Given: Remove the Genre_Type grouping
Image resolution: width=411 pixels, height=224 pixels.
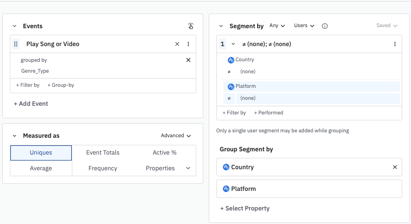Looking at the screenshot, I should (x=188, y=60).
